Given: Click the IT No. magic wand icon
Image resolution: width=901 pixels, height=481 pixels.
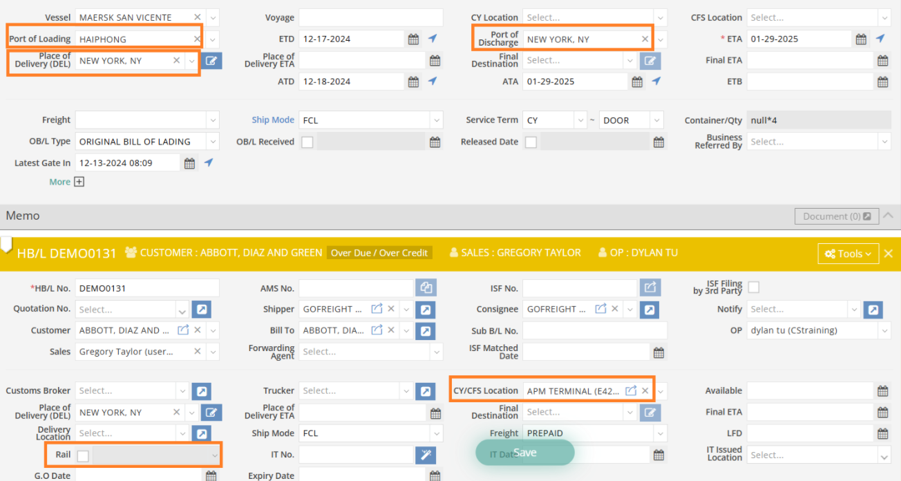Looking at the screenshot, I should (x=426, y=455).
